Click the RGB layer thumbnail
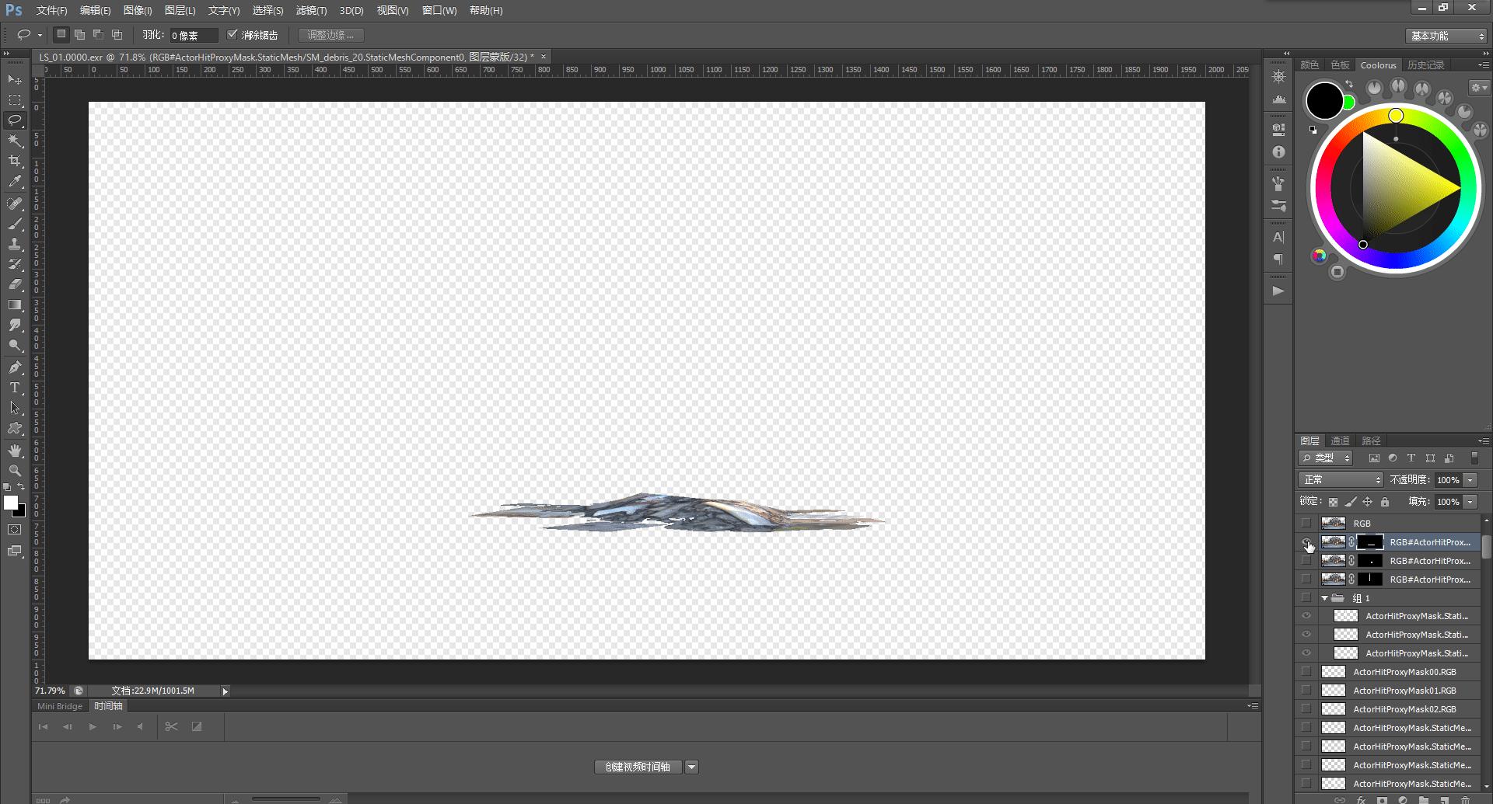 1332,523
